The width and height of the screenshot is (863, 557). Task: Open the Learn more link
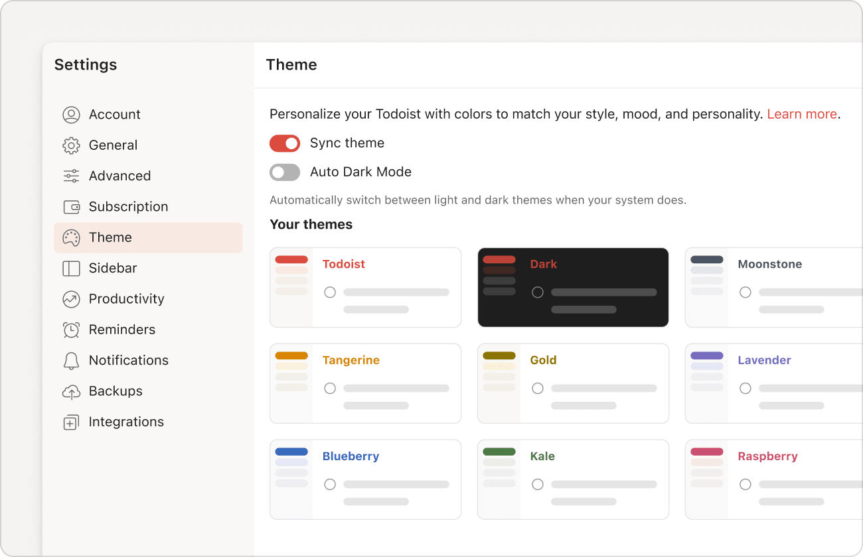tap(802, 113)
